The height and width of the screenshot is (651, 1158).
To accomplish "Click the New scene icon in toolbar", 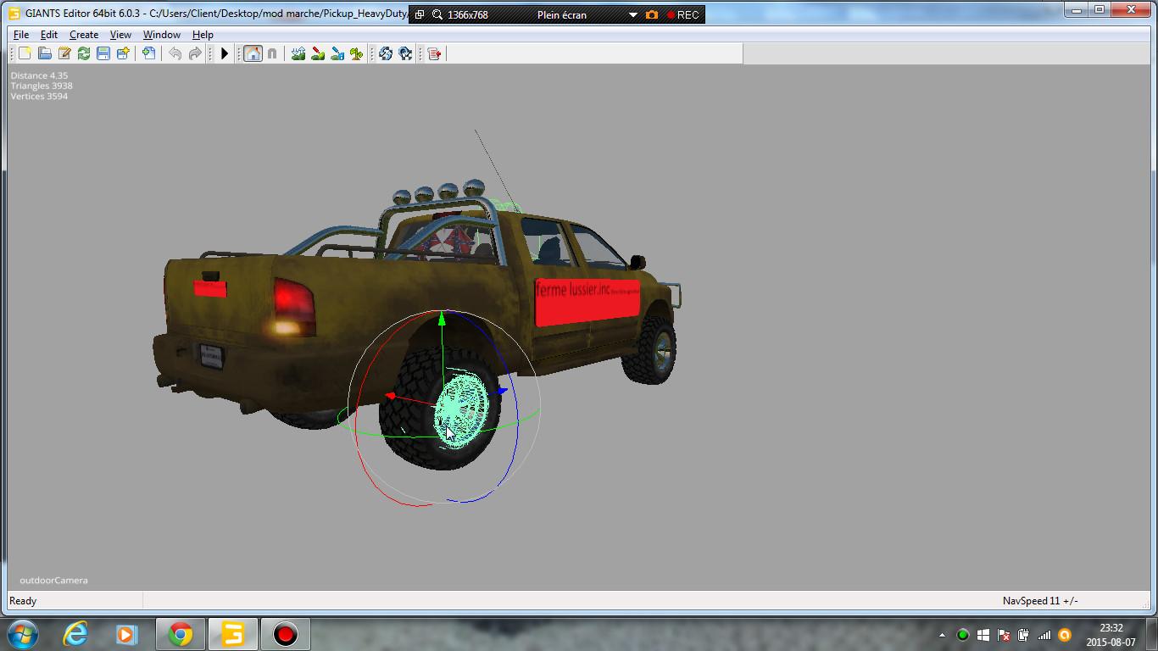I will tap(25, 53).
